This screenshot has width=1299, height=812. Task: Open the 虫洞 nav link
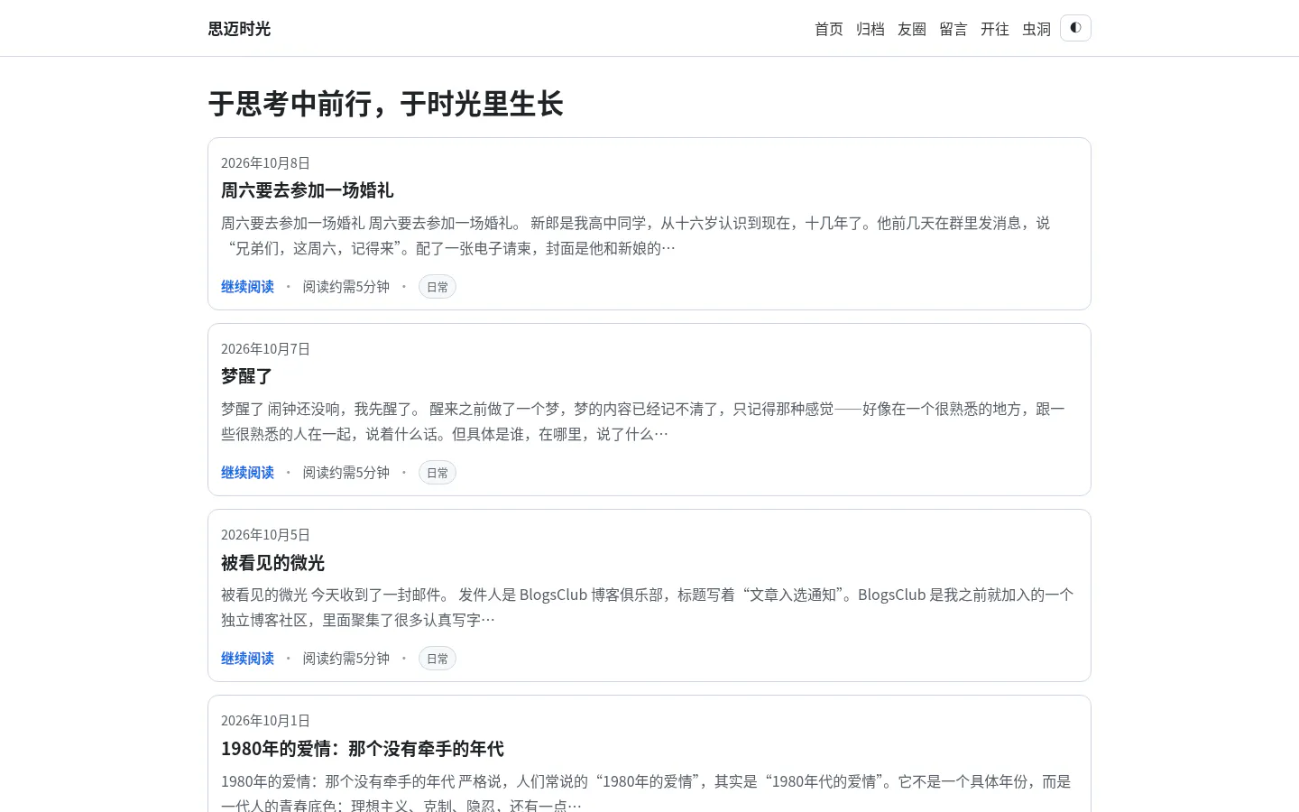point(1036,29)
